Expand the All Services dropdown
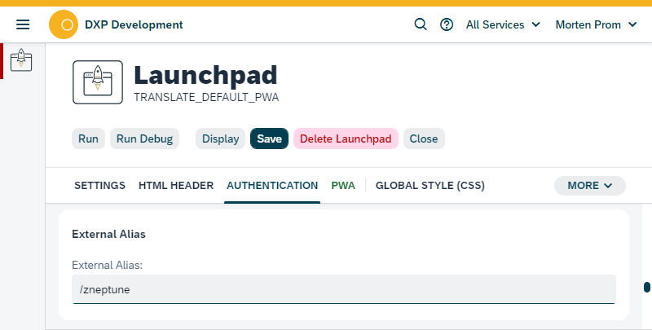Screen dimensions: 652x330 point(503,25)
